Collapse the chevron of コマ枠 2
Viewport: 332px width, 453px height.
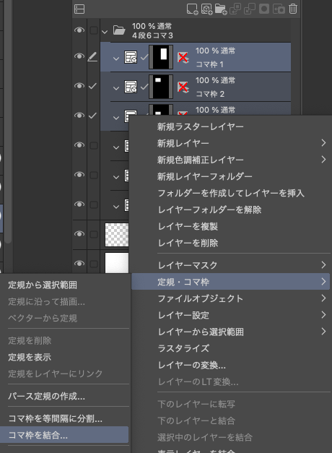[x=116, y=88]
